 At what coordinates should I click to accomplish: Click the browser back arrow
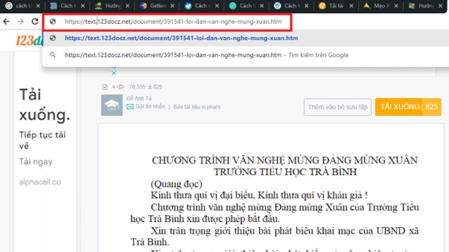[x=7, y=21]
